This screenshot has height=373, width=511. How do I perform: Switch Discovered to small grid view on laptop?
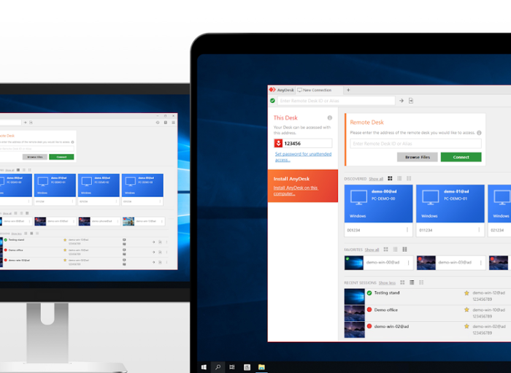tap(409, 179)
